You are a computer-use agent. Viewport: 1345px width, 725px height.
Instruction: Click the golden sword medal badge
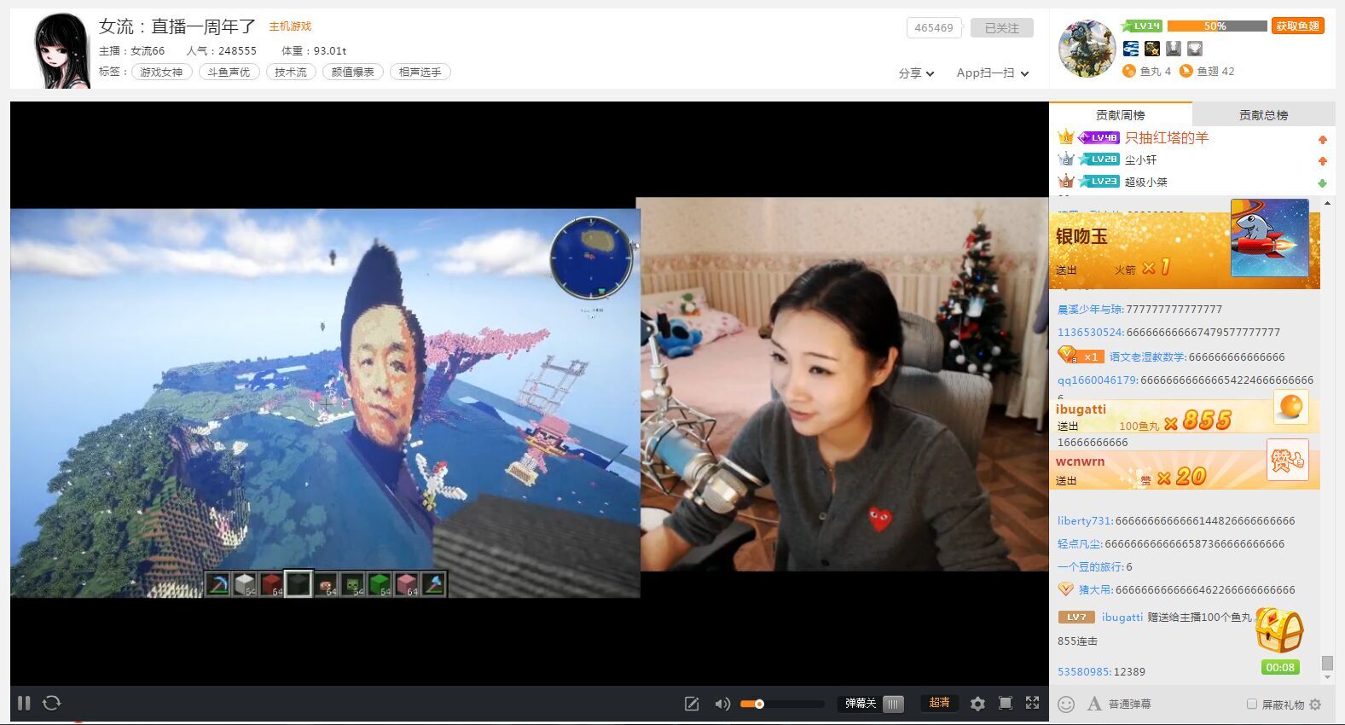[x=1152, y=49]
